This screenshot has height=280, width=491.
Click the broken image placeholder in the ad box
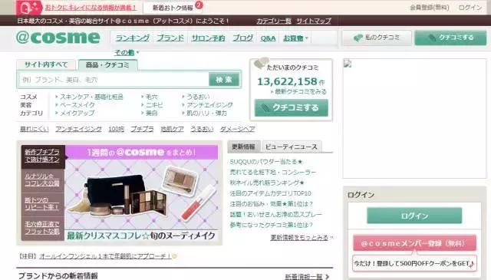[348, 64]
